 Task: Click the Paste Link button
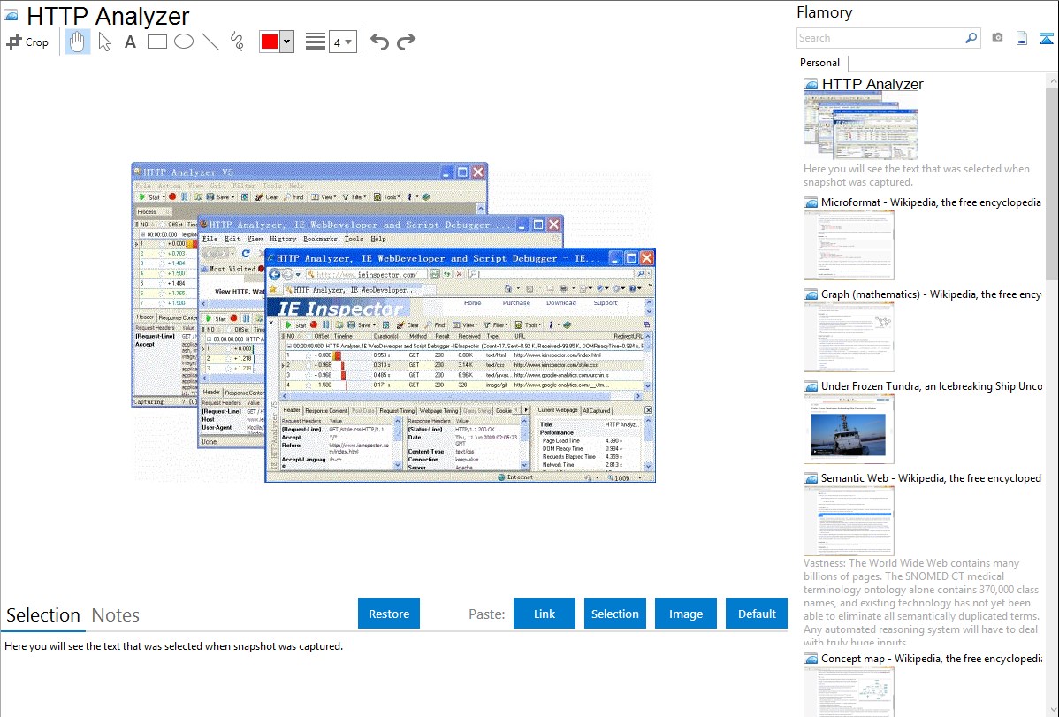click(x=545, y=614)
